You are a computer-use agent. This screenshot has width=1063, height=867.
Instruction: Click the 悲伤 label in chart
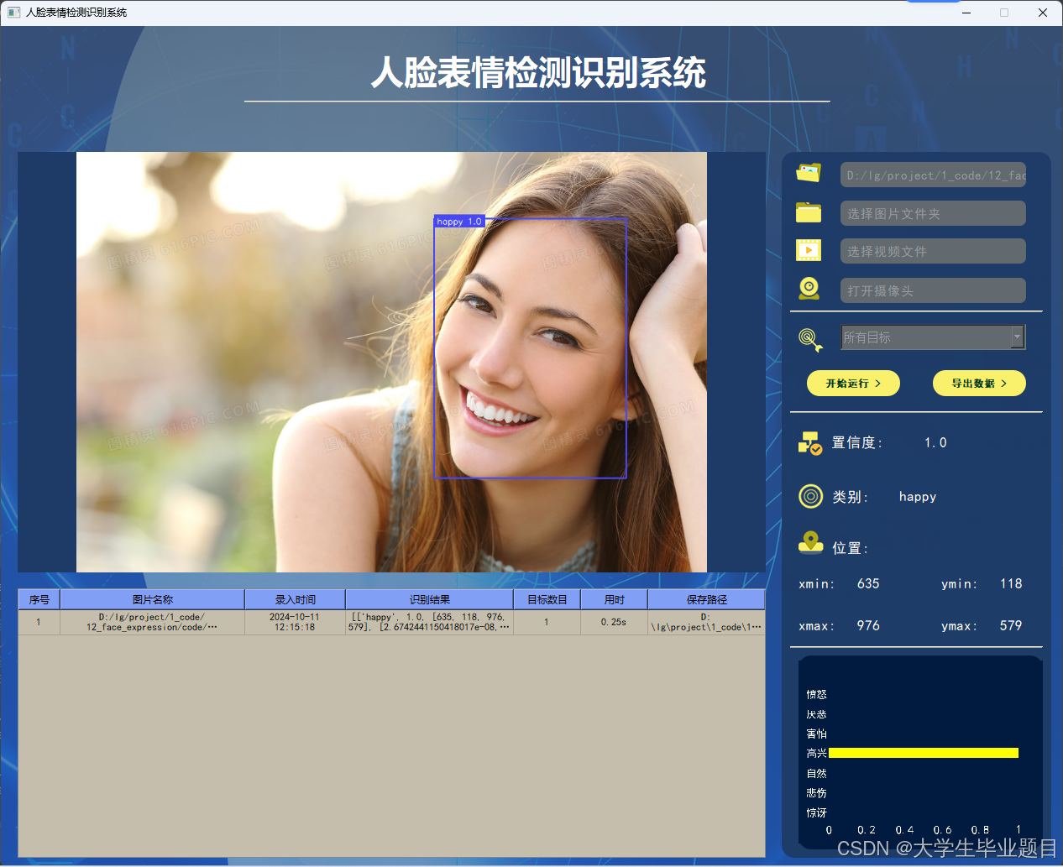[816, 792]
